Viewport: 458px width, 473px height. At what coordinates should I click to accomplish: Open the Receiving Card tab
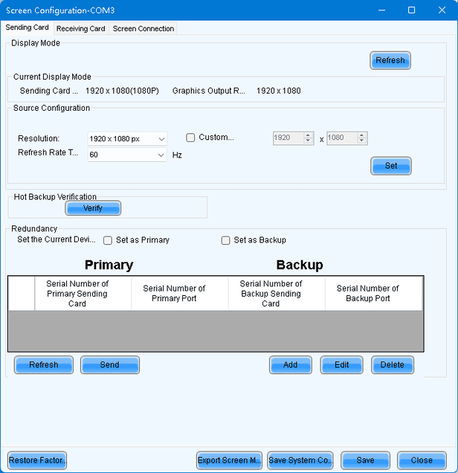click(x=81, y=29)
